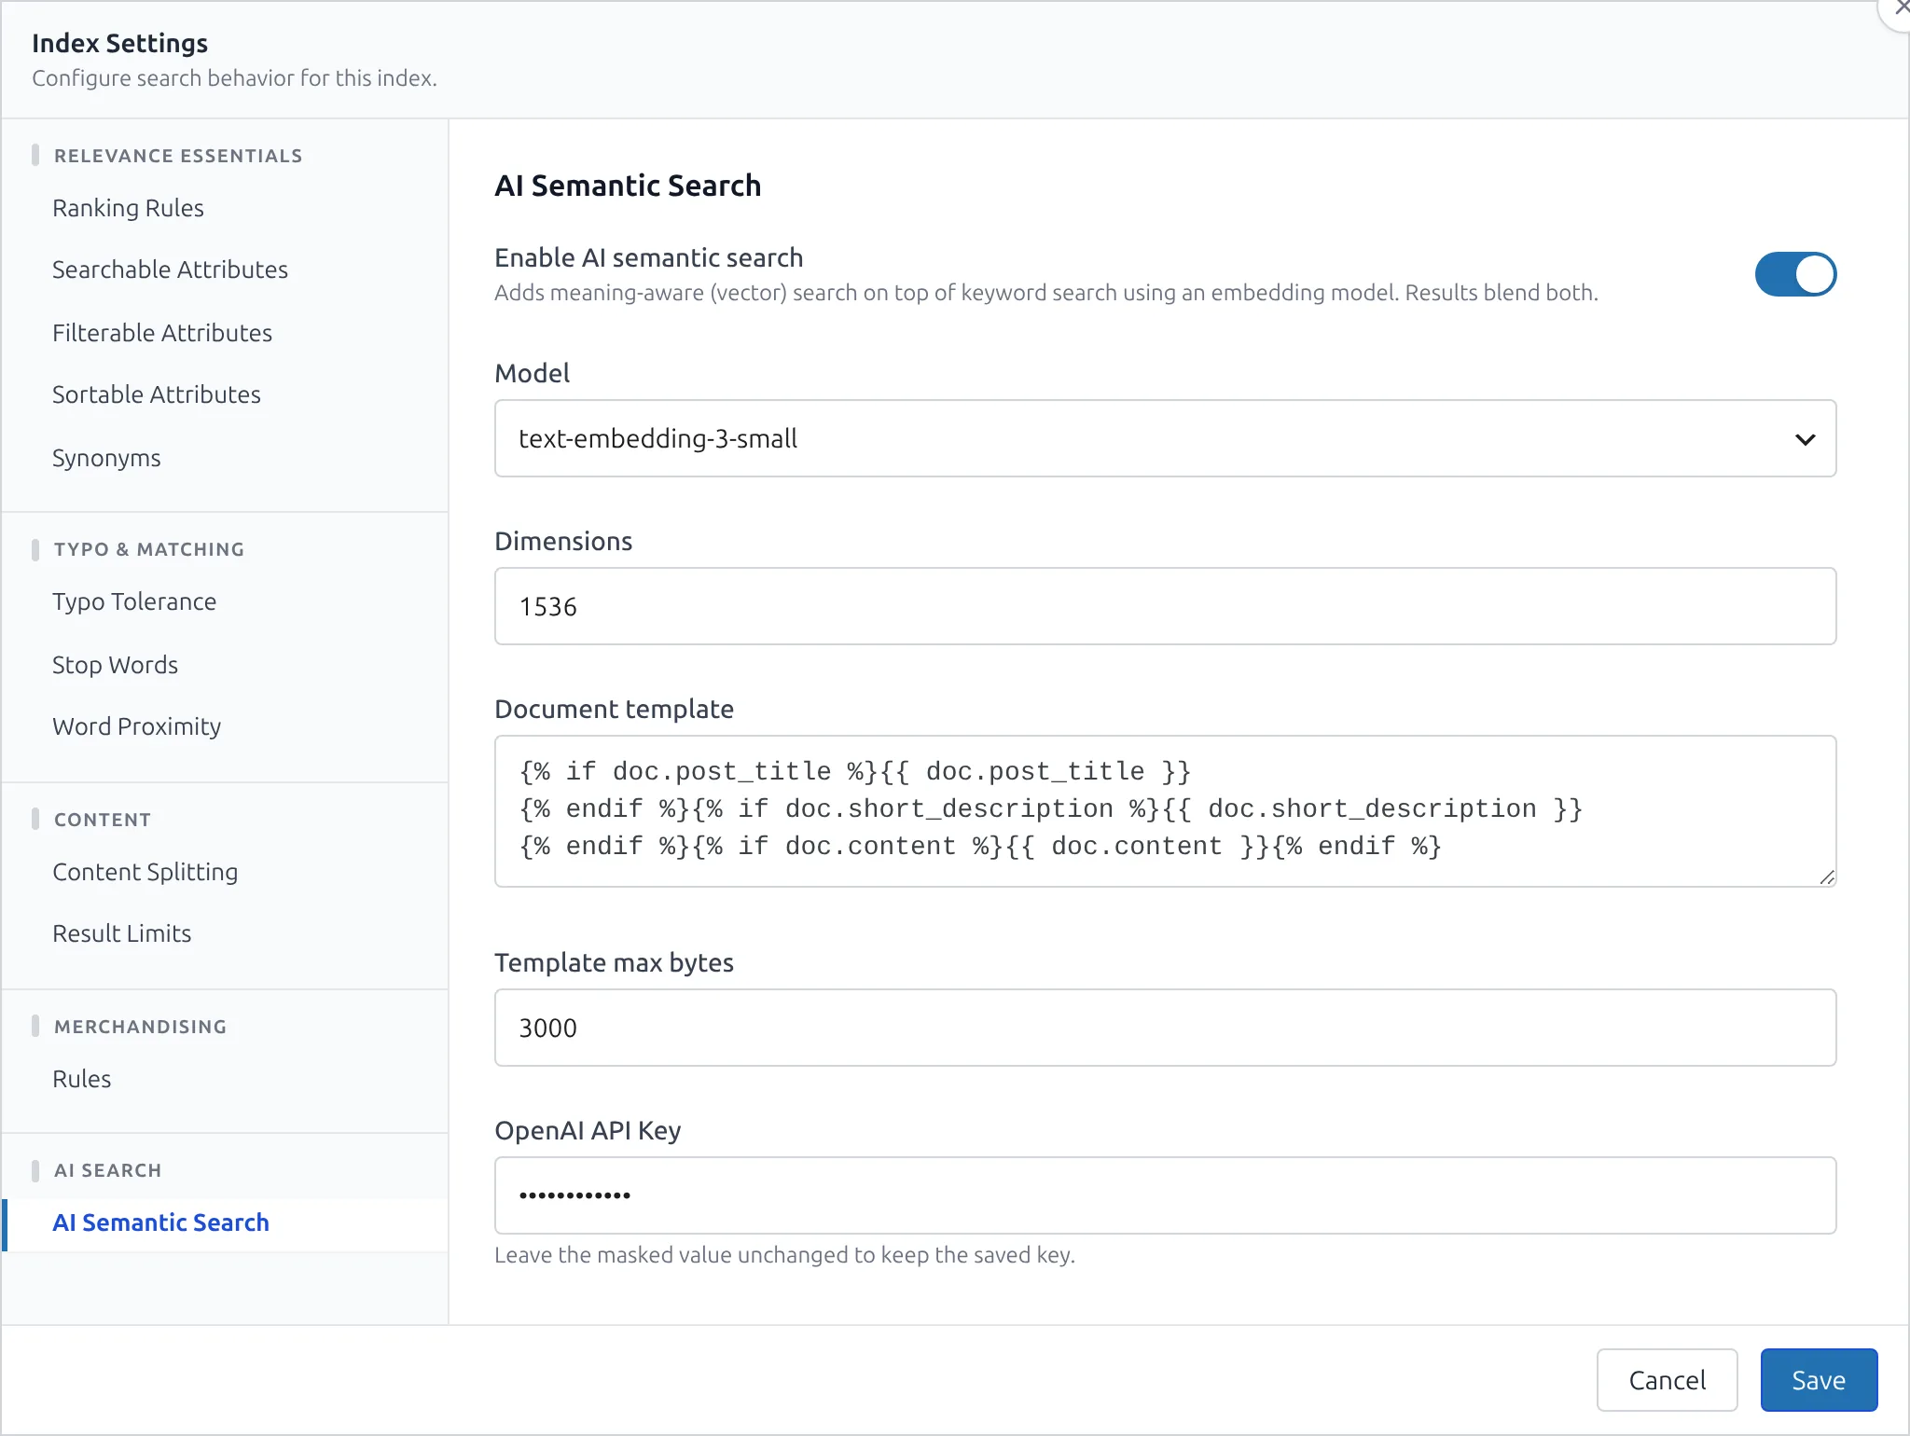Go to Word Proximity settings
The height and width of the screenshot is (1436, 1910).
[x=137, y=726]
